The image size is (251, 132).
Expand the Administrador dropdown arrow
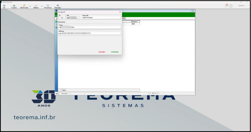point(30,7)
